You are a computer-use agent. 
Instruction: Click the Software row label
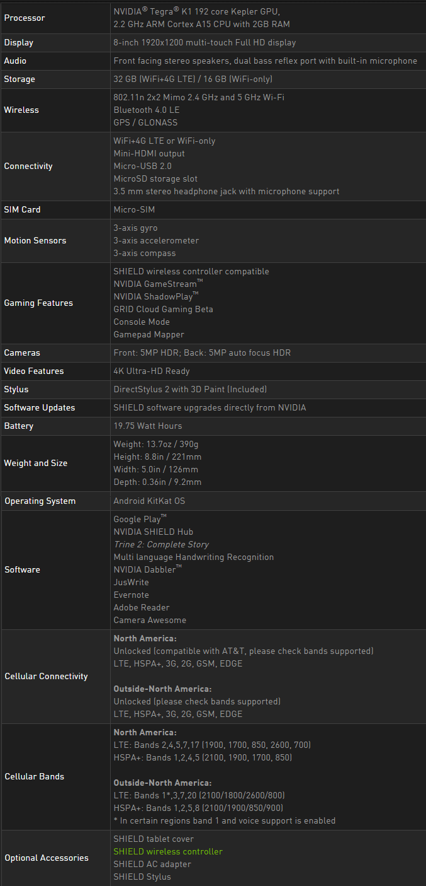(23, 569)
